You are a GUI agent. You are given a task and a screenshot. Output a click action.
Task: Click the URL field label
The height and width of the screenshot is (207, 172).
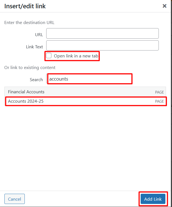(x=39, y=34)
